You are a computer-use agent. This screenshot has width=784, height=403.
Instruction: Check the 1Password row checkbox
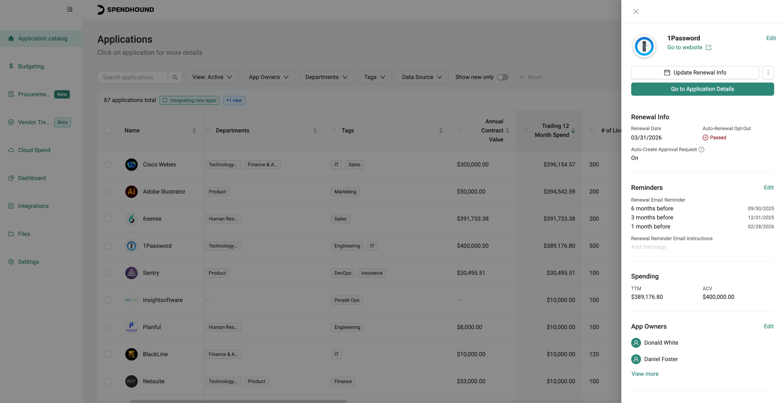[107, 246]
